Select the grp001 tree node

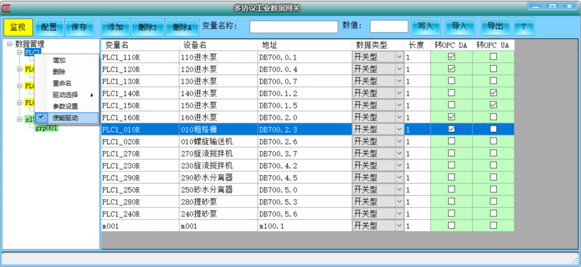click(x=46, y=128)
